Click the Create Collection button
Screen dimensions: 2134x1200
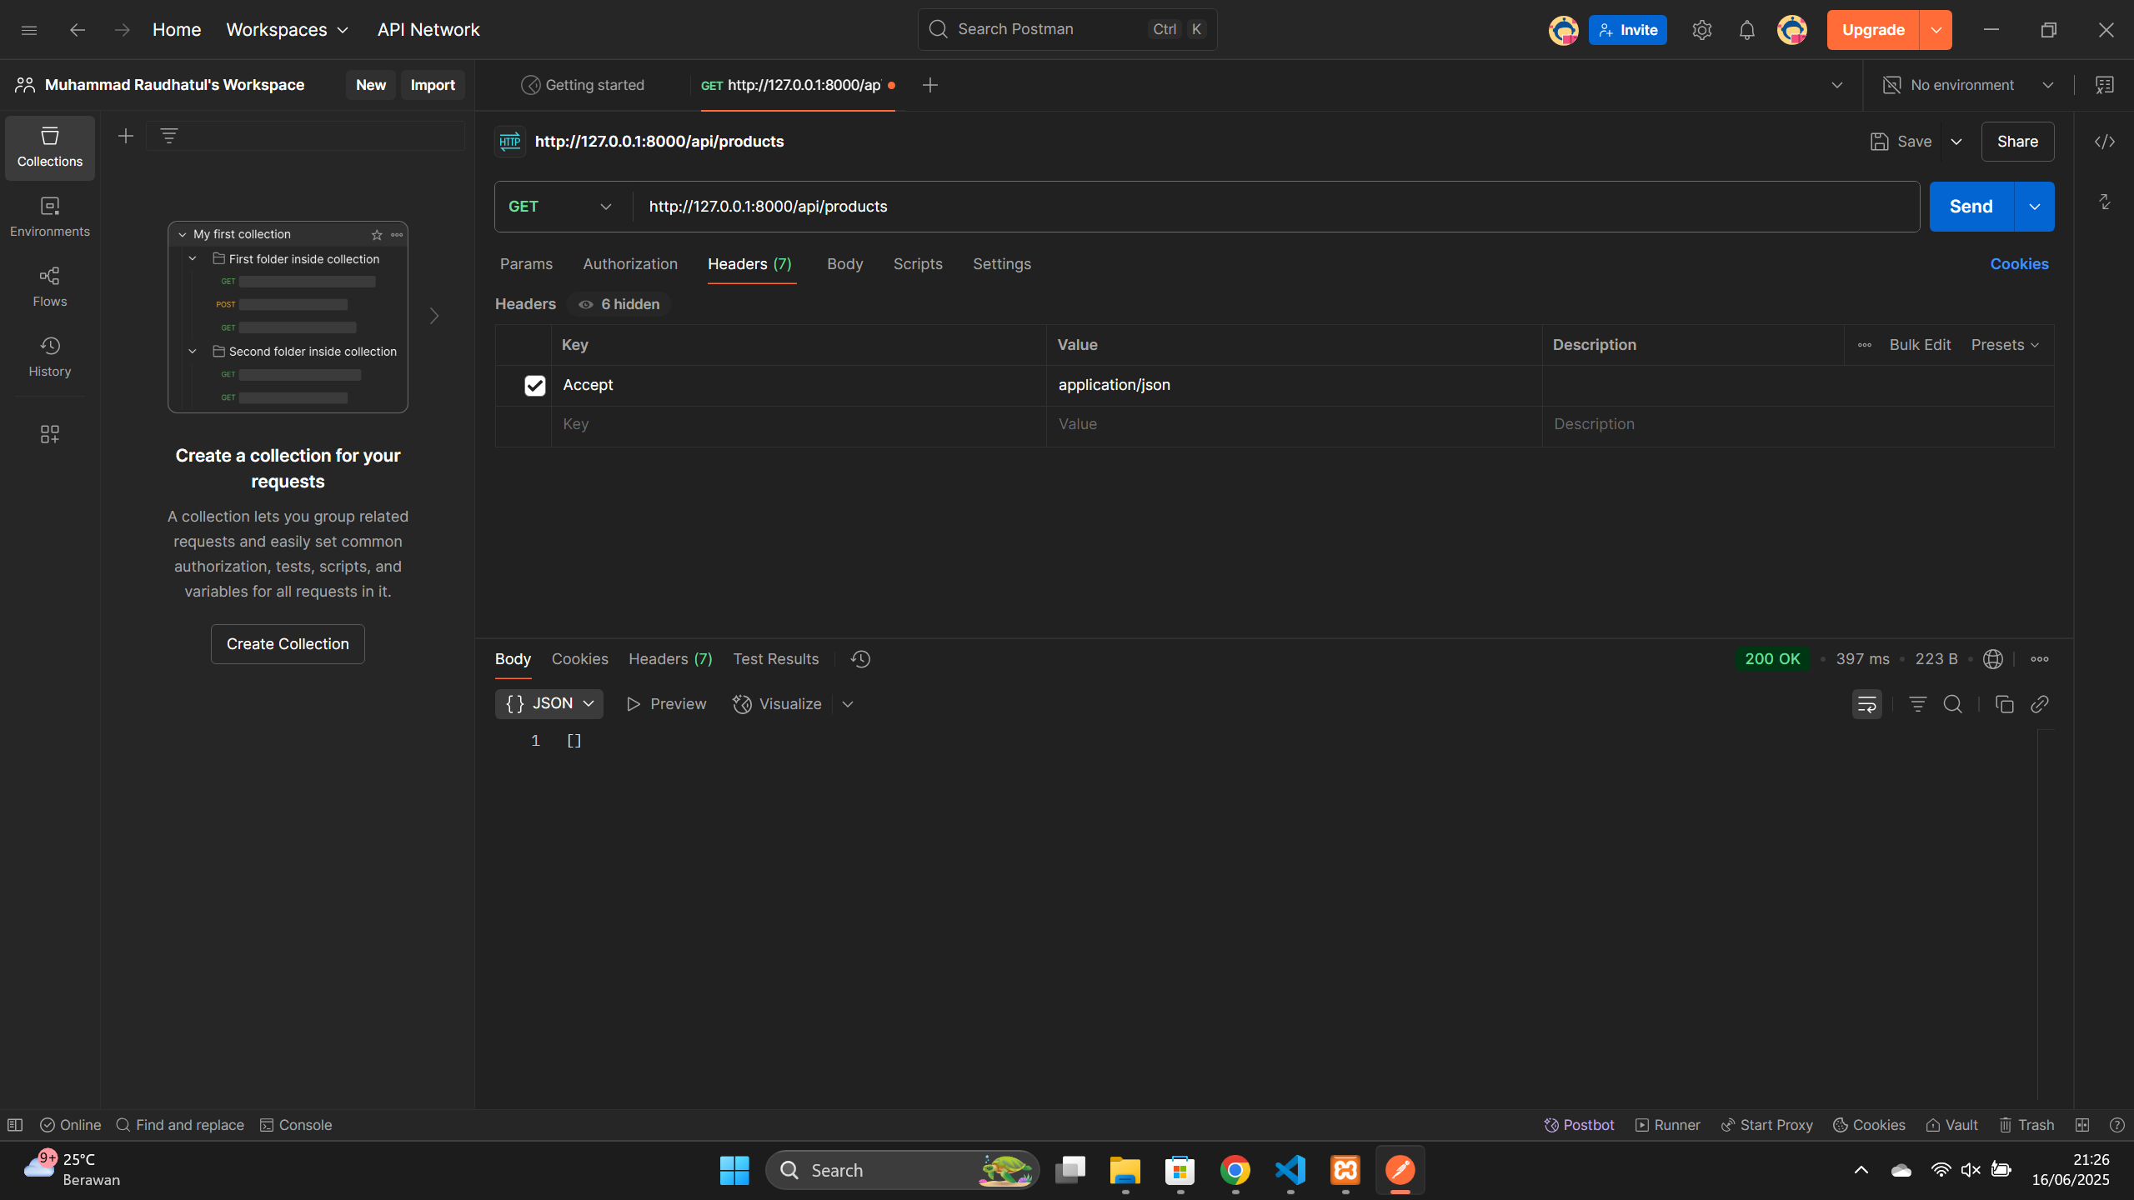pos(288,644)
